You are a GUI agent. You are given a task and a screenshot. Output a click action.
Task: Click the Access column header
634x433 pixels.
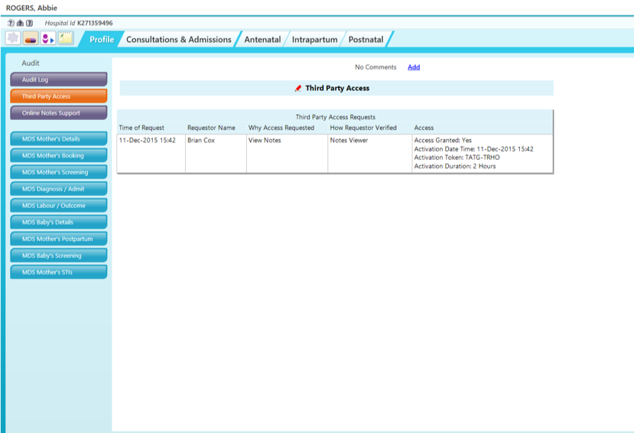424,128
